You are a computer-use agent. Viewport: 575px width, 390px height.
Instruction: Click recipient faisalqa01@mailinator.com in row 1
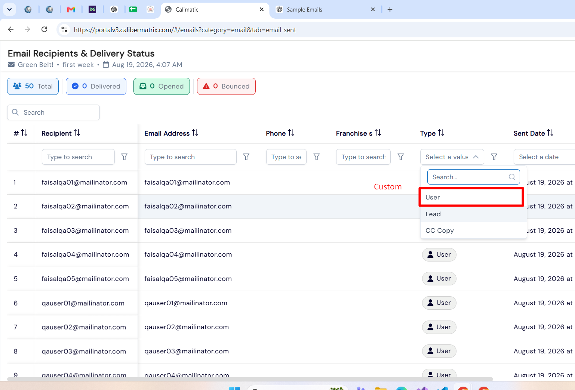point(84,182)
